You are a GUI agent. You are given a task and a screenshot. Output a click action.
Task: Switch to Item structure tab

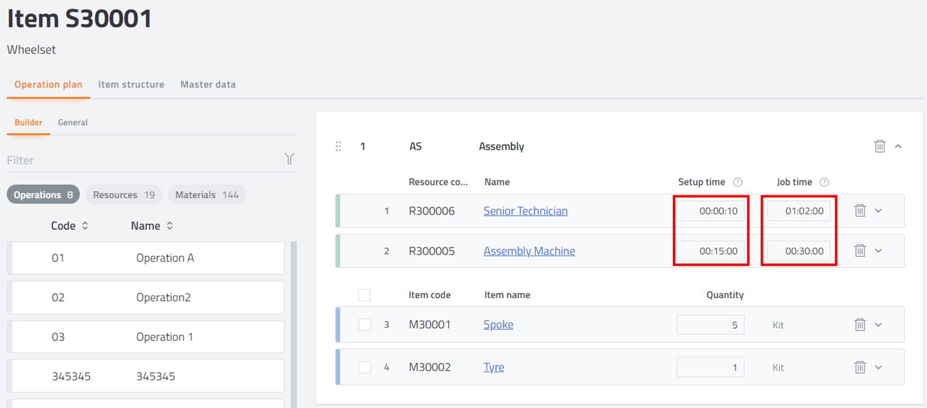click(x=131, y=84)
